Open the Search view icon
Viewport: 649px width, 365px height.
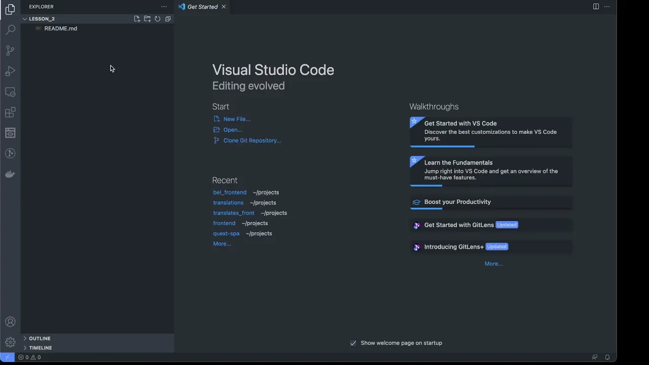click(10, 30)
